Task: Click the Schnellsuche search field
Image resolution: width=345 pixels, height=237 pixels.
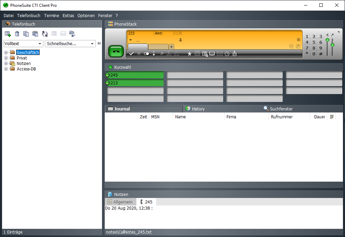Action: pyautogui.click(x=68, y=44)
